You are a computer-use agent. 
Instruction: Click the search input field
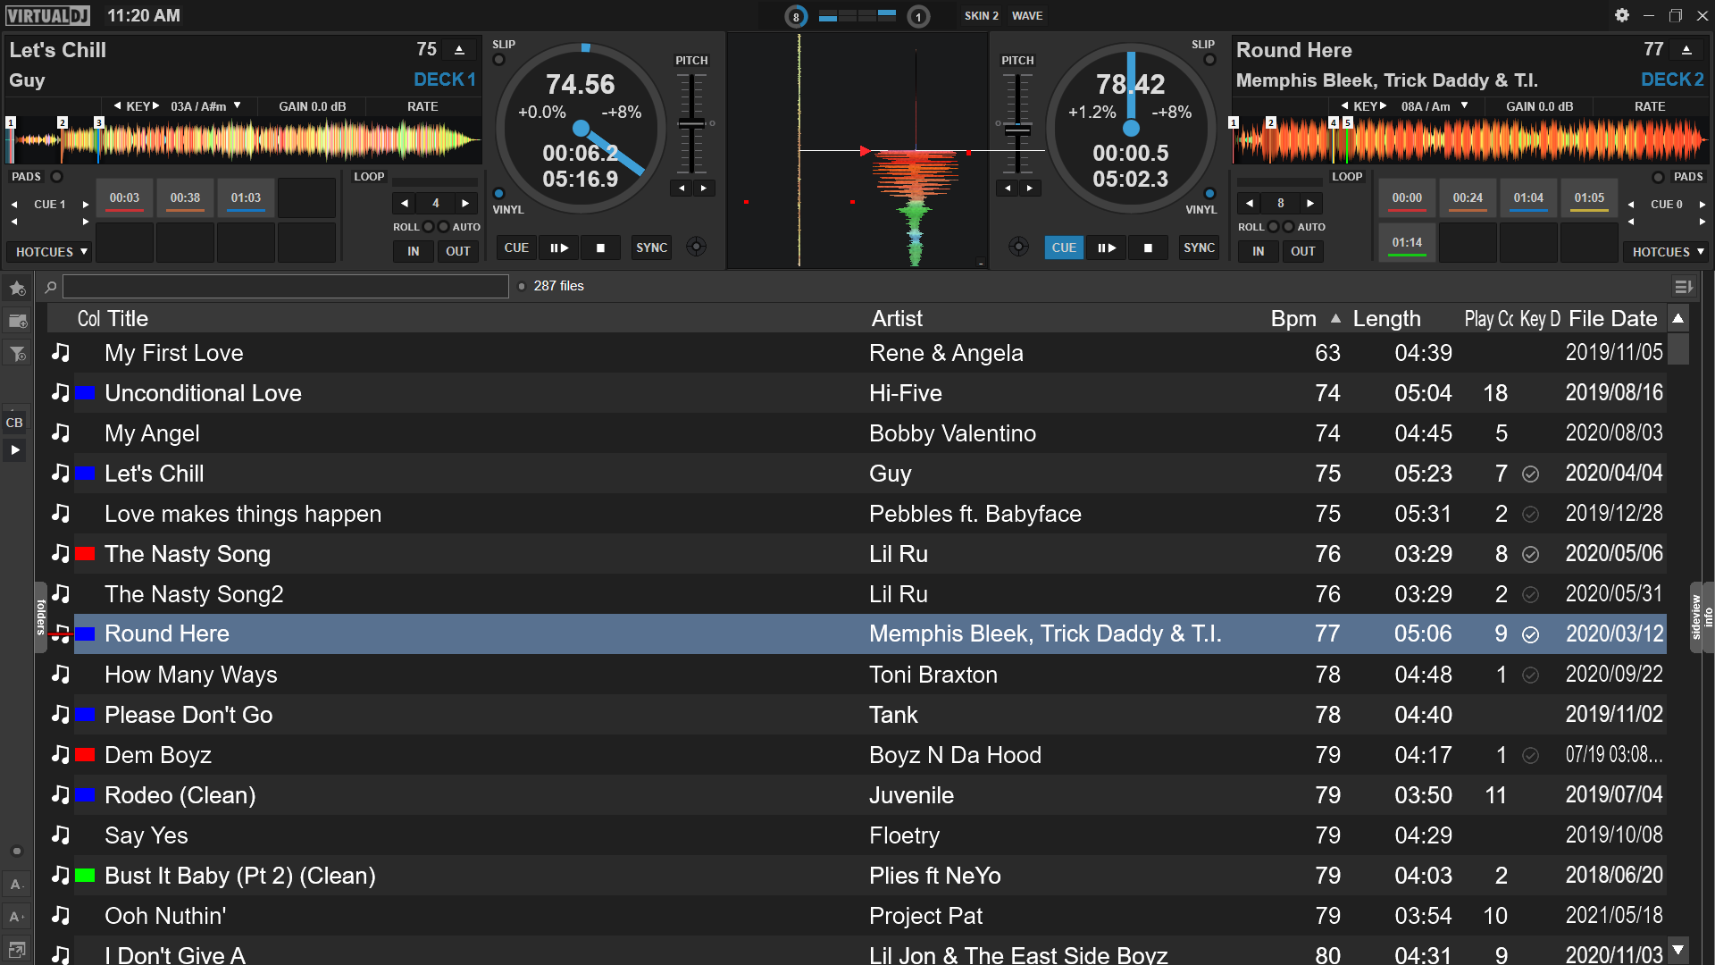286,287
